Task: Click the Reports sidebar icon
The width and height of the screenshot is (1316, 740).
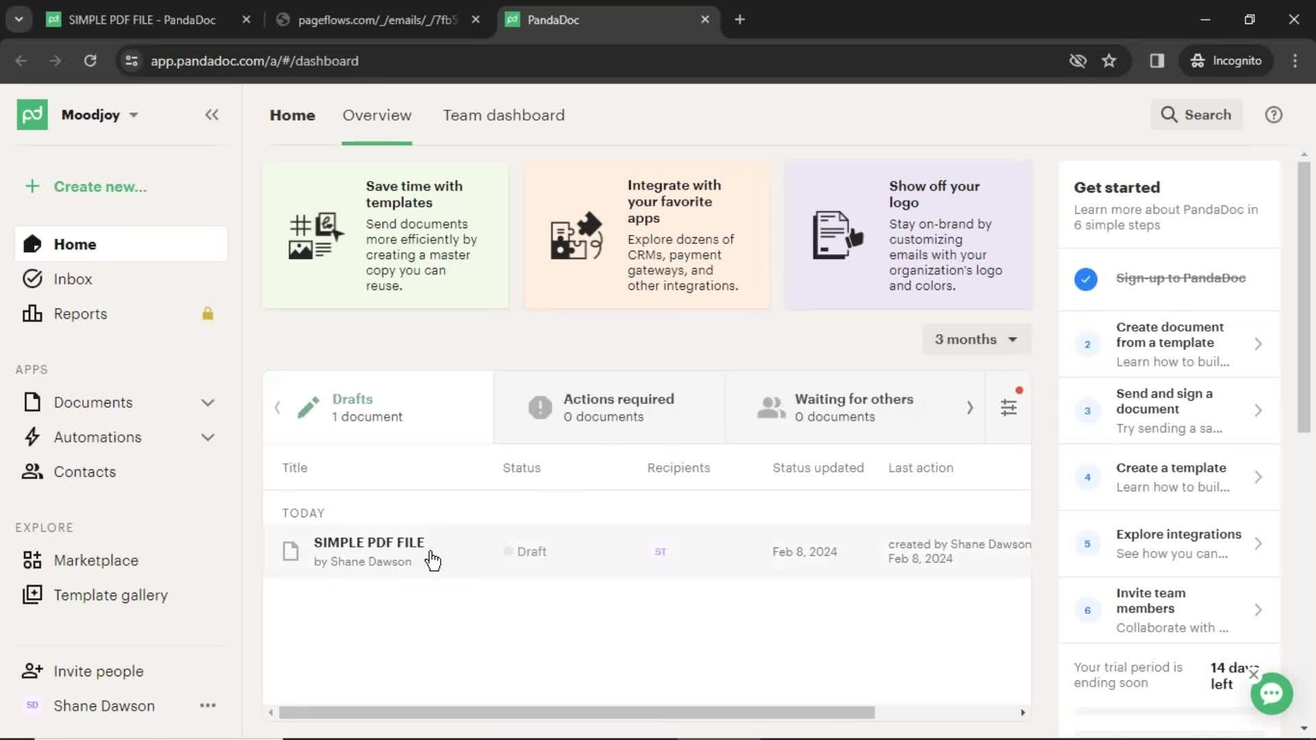Action: [32, 314]
